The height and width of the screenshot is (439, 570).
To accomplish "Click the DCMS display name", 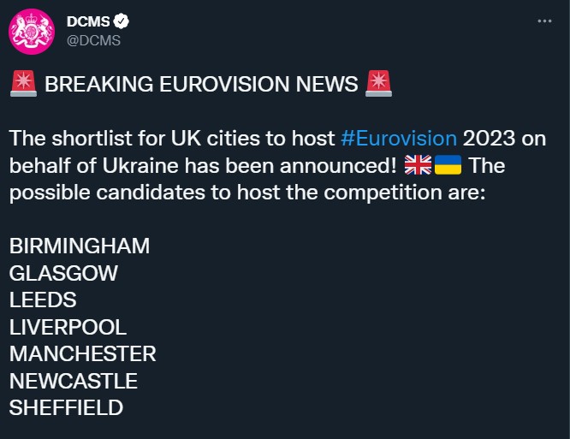I will pyautogui.click(x=88, y=21).
